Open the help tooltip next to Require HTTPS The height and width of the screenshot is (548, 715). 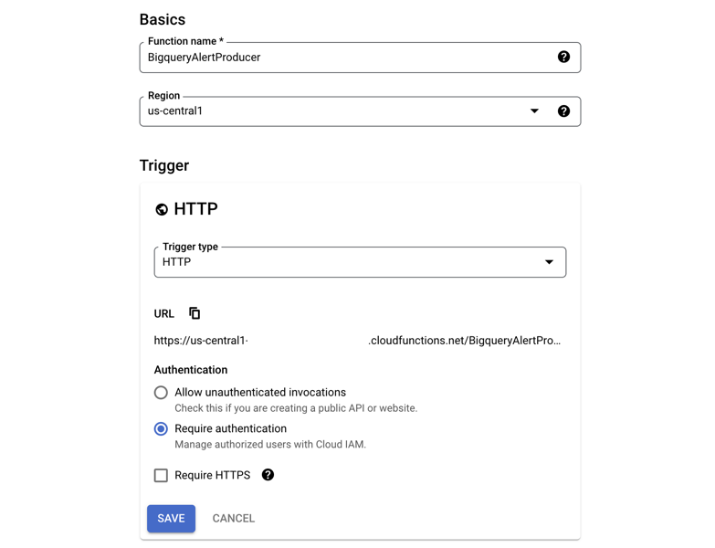click(268, 475)
